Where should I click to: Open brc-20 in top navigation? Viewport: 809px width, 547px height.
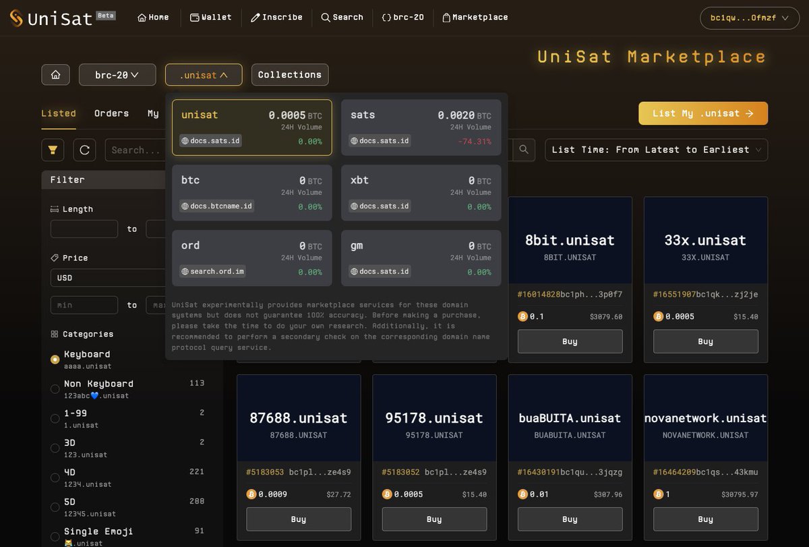403,18
